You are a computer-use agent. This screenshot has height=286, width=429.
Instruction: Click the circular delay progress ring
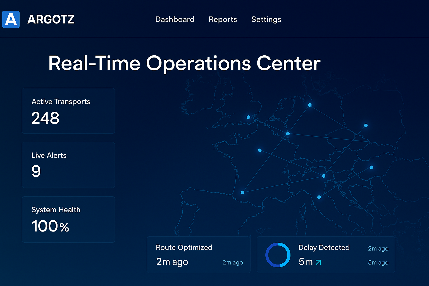point(278,255)
